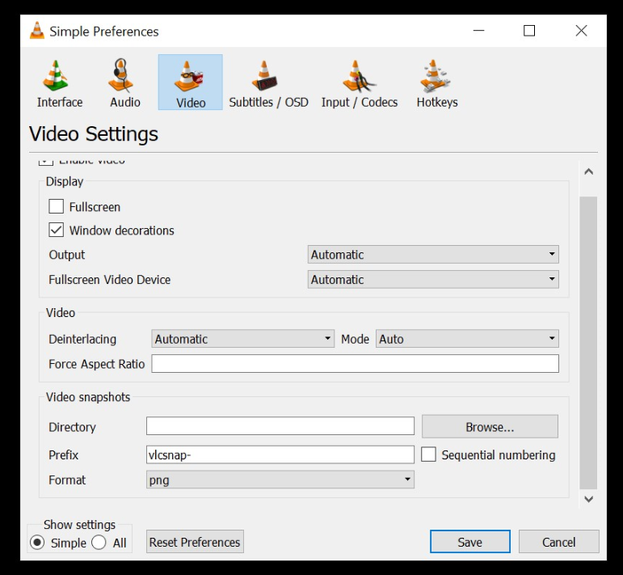Image resolution: width=623 pixels, height=575 pixels.
Task: Open Fullscreen Video Device dropdown
Action: coord(433,279)
